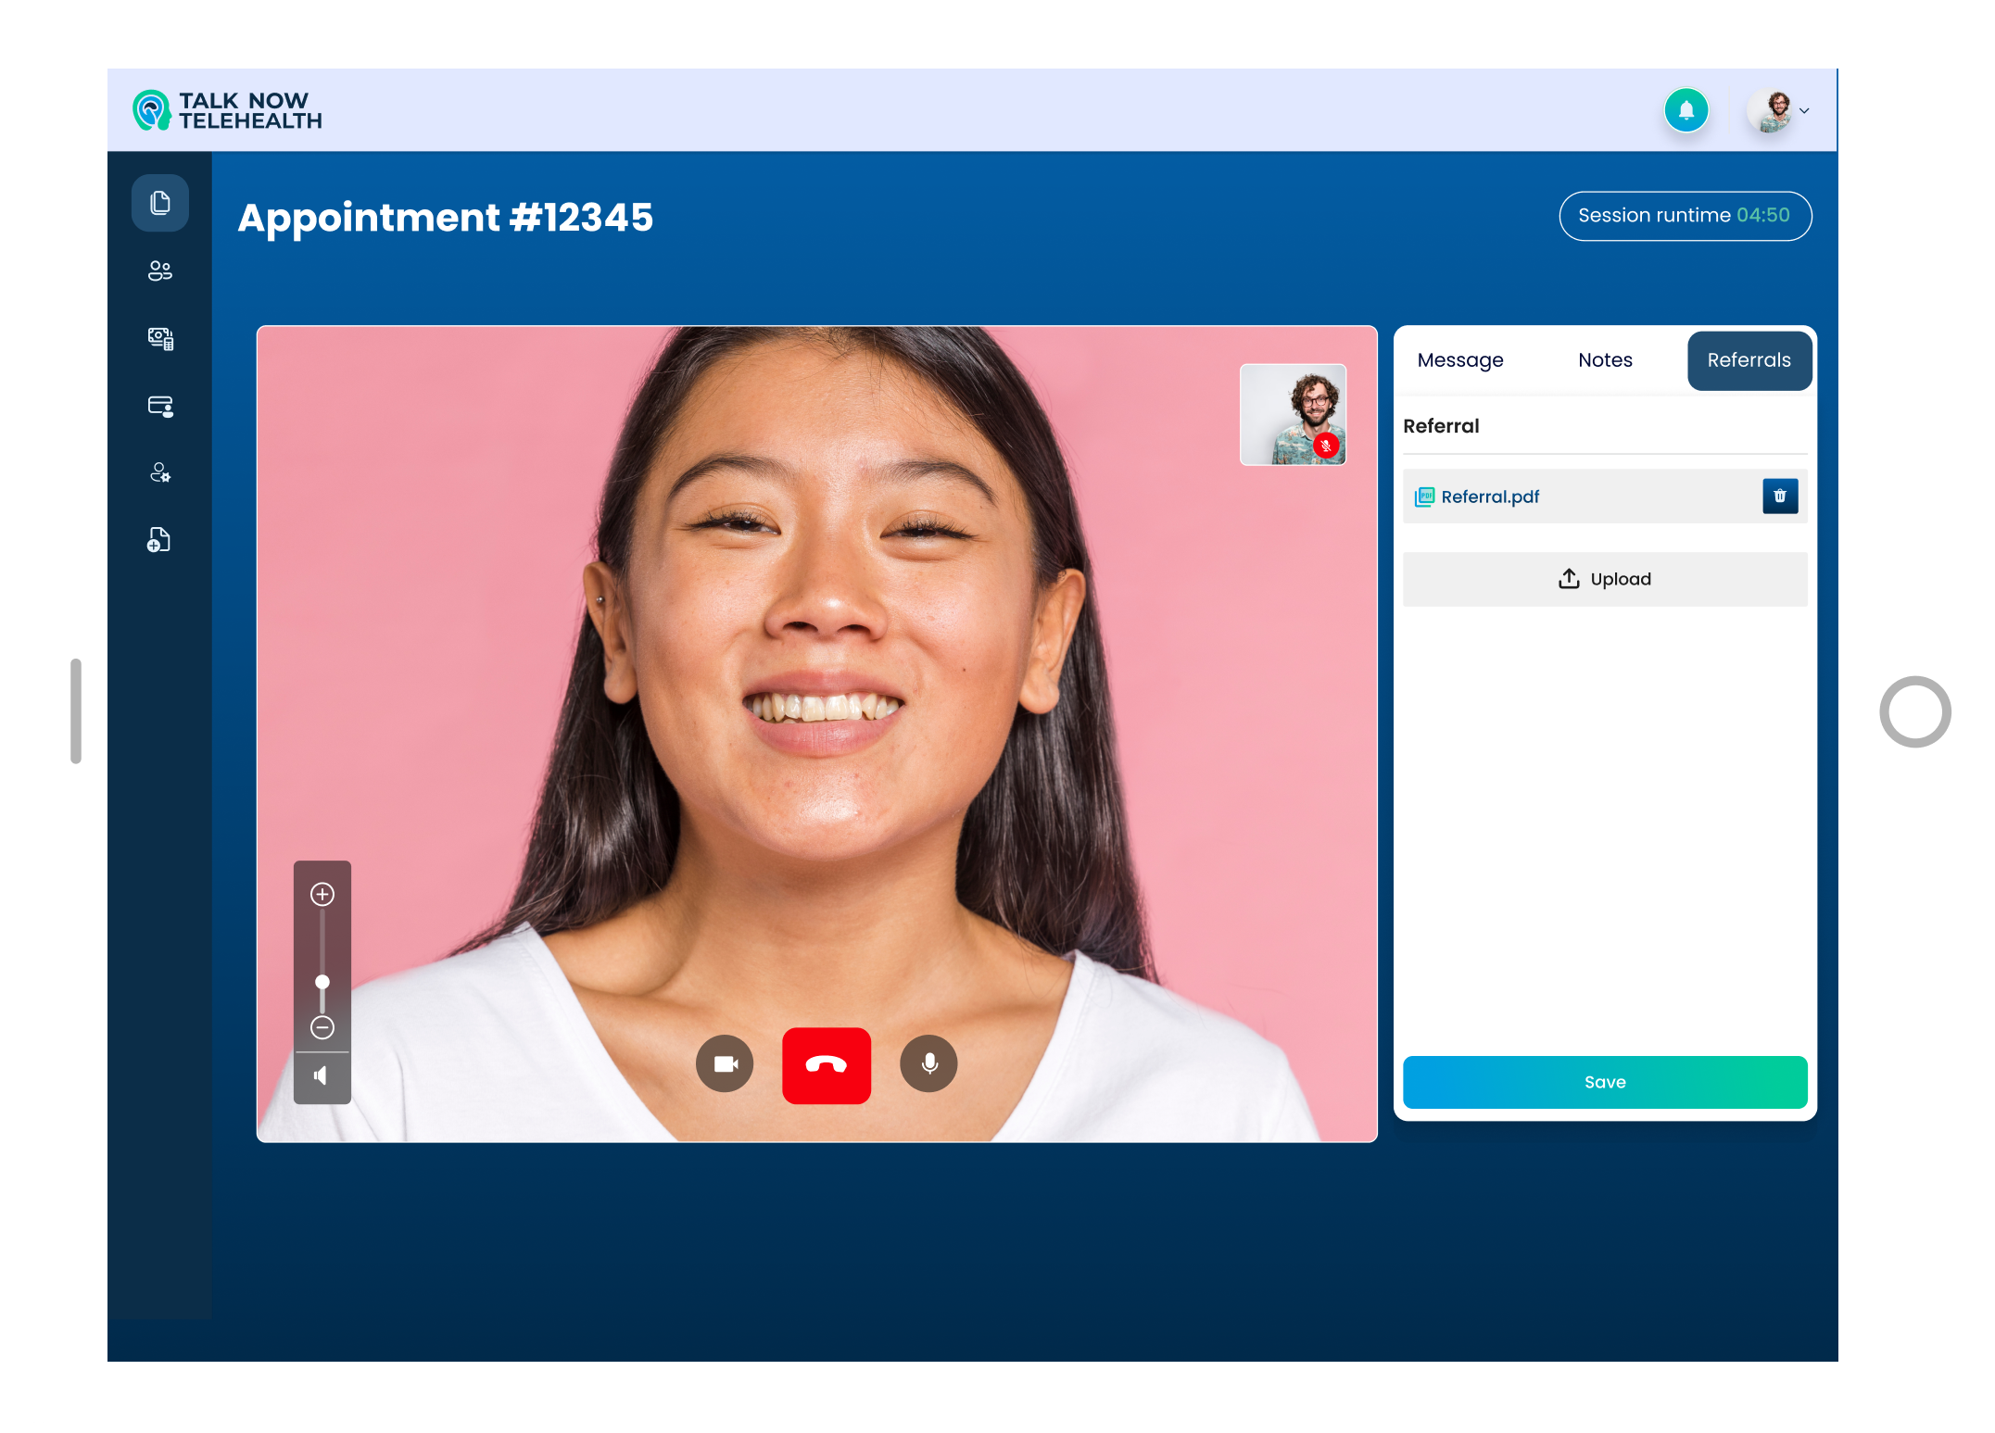Open notifications bell
This screenshot has width=1995, height=1433.
point(1686,110)
